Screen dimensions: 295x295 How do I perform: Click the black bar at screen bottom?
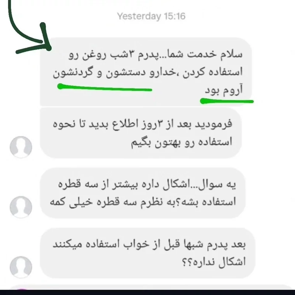click(x=147, y=292)
